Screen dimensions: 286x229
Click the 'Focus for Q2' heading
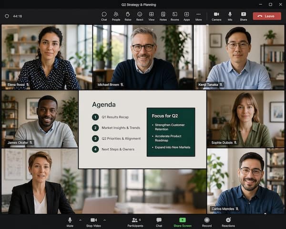(x=165, y=116)
